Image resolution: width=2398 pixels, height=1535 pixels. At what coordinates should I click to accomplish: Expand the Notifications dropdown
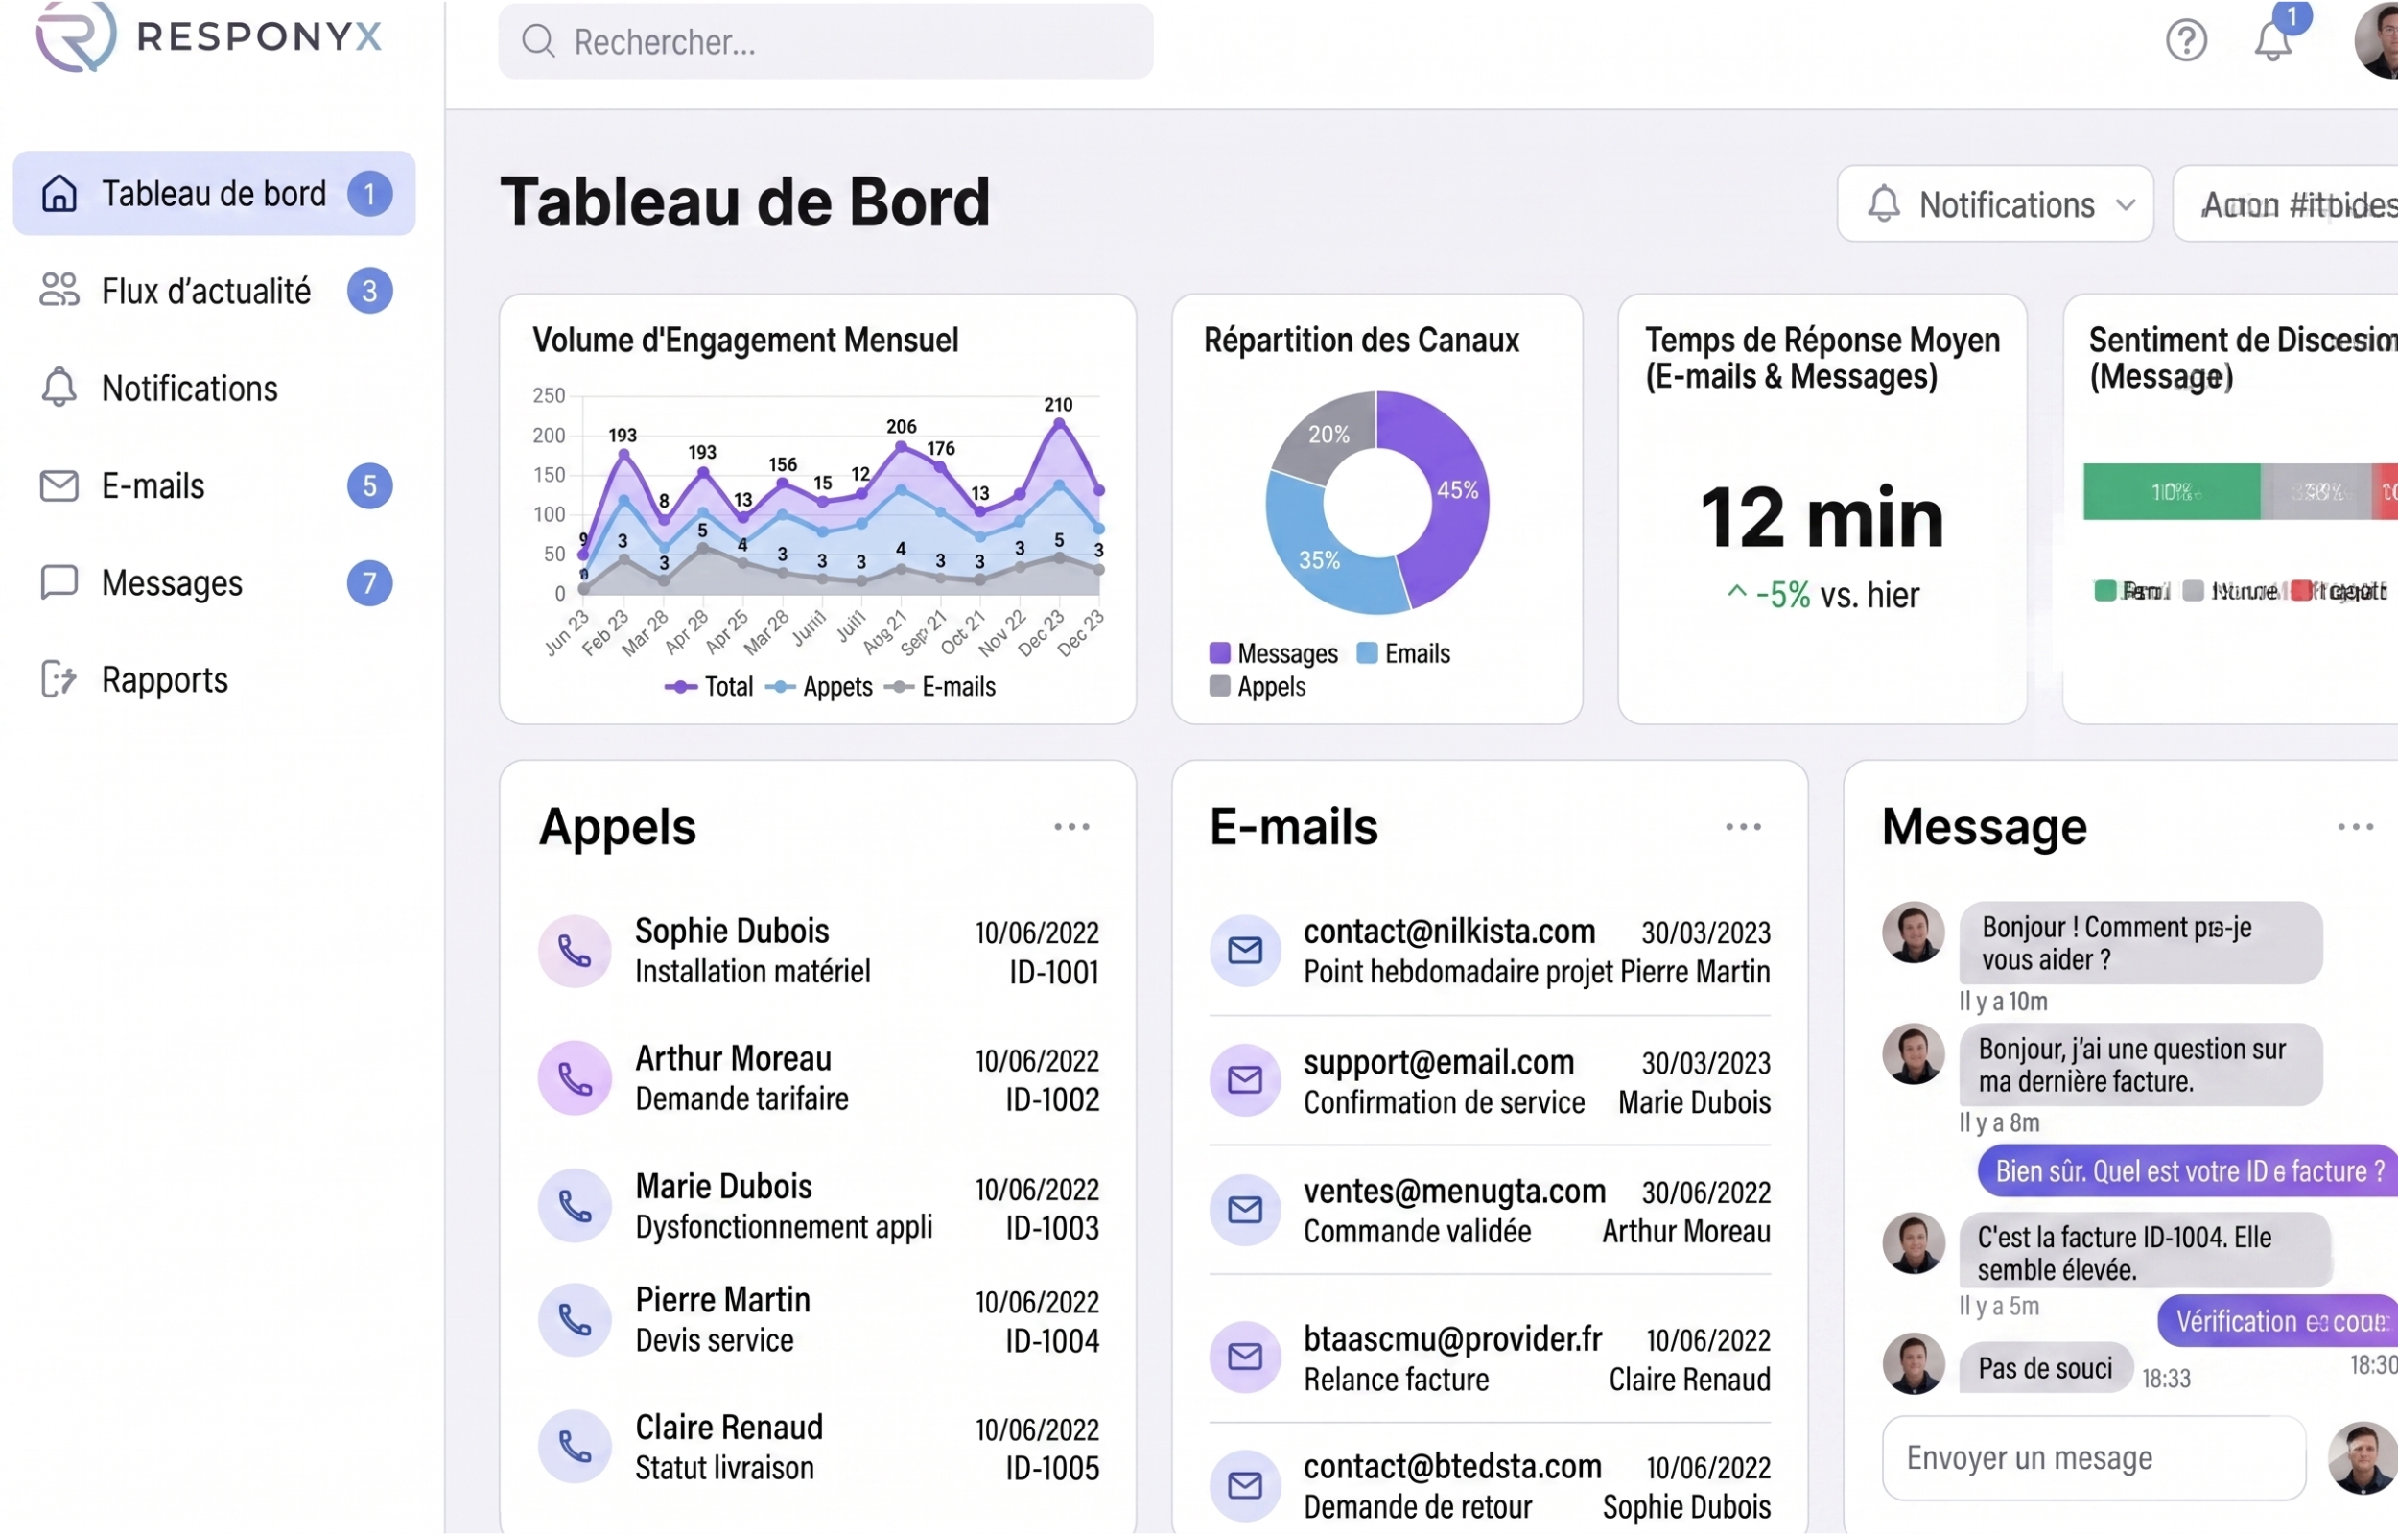pyautogui.click(x=1994, y=204)
